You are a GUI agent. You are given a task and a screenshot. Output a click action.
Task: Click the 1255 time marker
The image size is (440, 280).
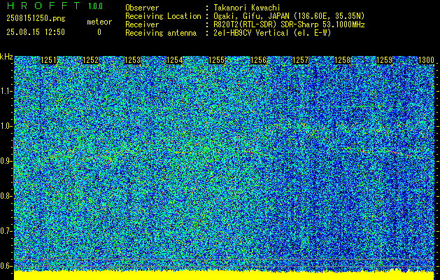(x=216, y=60)
